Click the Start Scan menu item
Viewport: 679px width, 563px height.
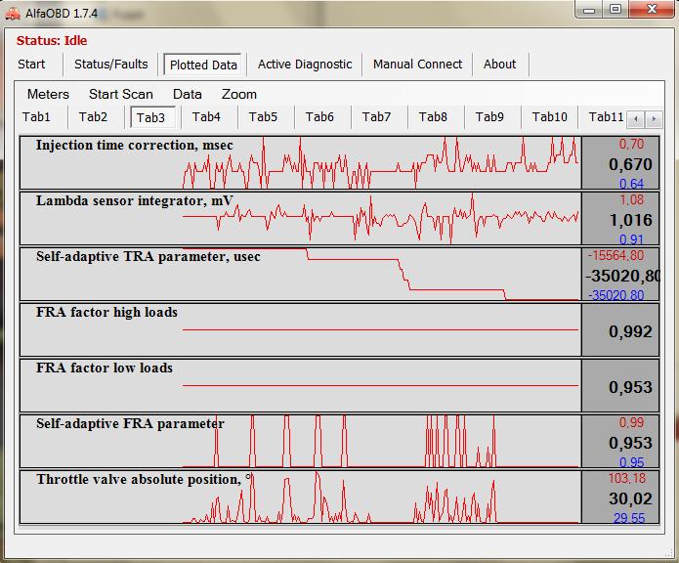pos(121,95)
